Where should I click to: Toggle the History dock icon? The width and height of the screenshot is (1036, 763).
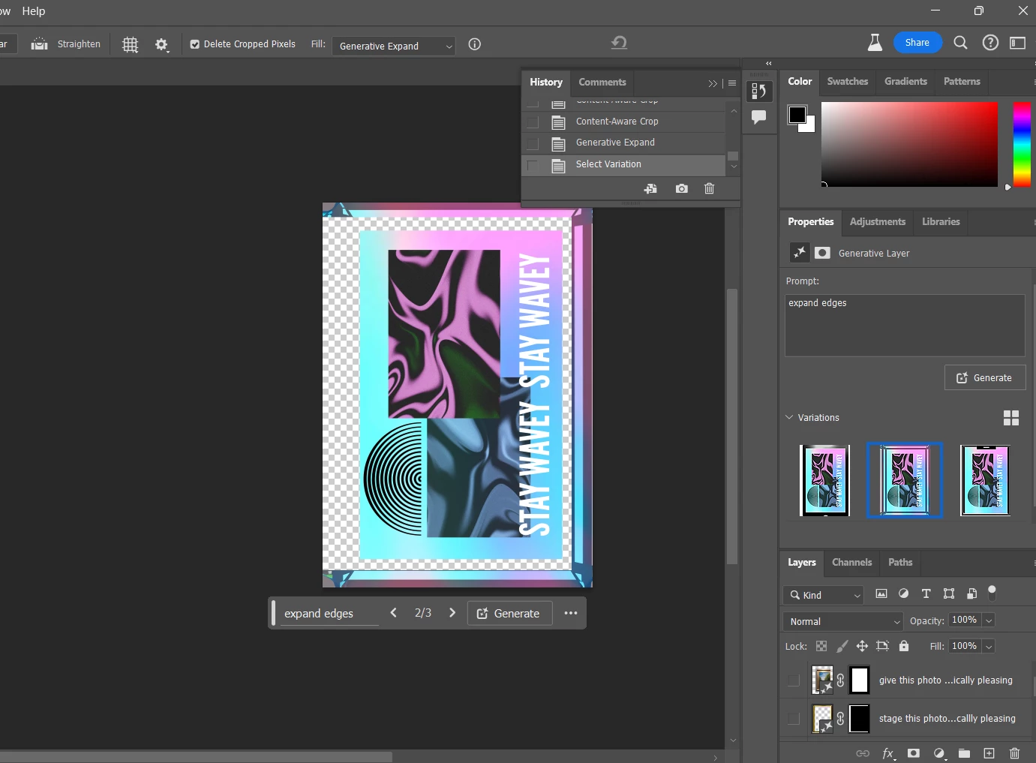tap(758, 92)
